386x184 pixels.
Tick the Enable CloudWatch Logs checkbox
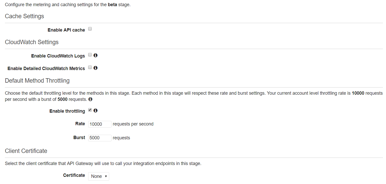click(90, 55)
